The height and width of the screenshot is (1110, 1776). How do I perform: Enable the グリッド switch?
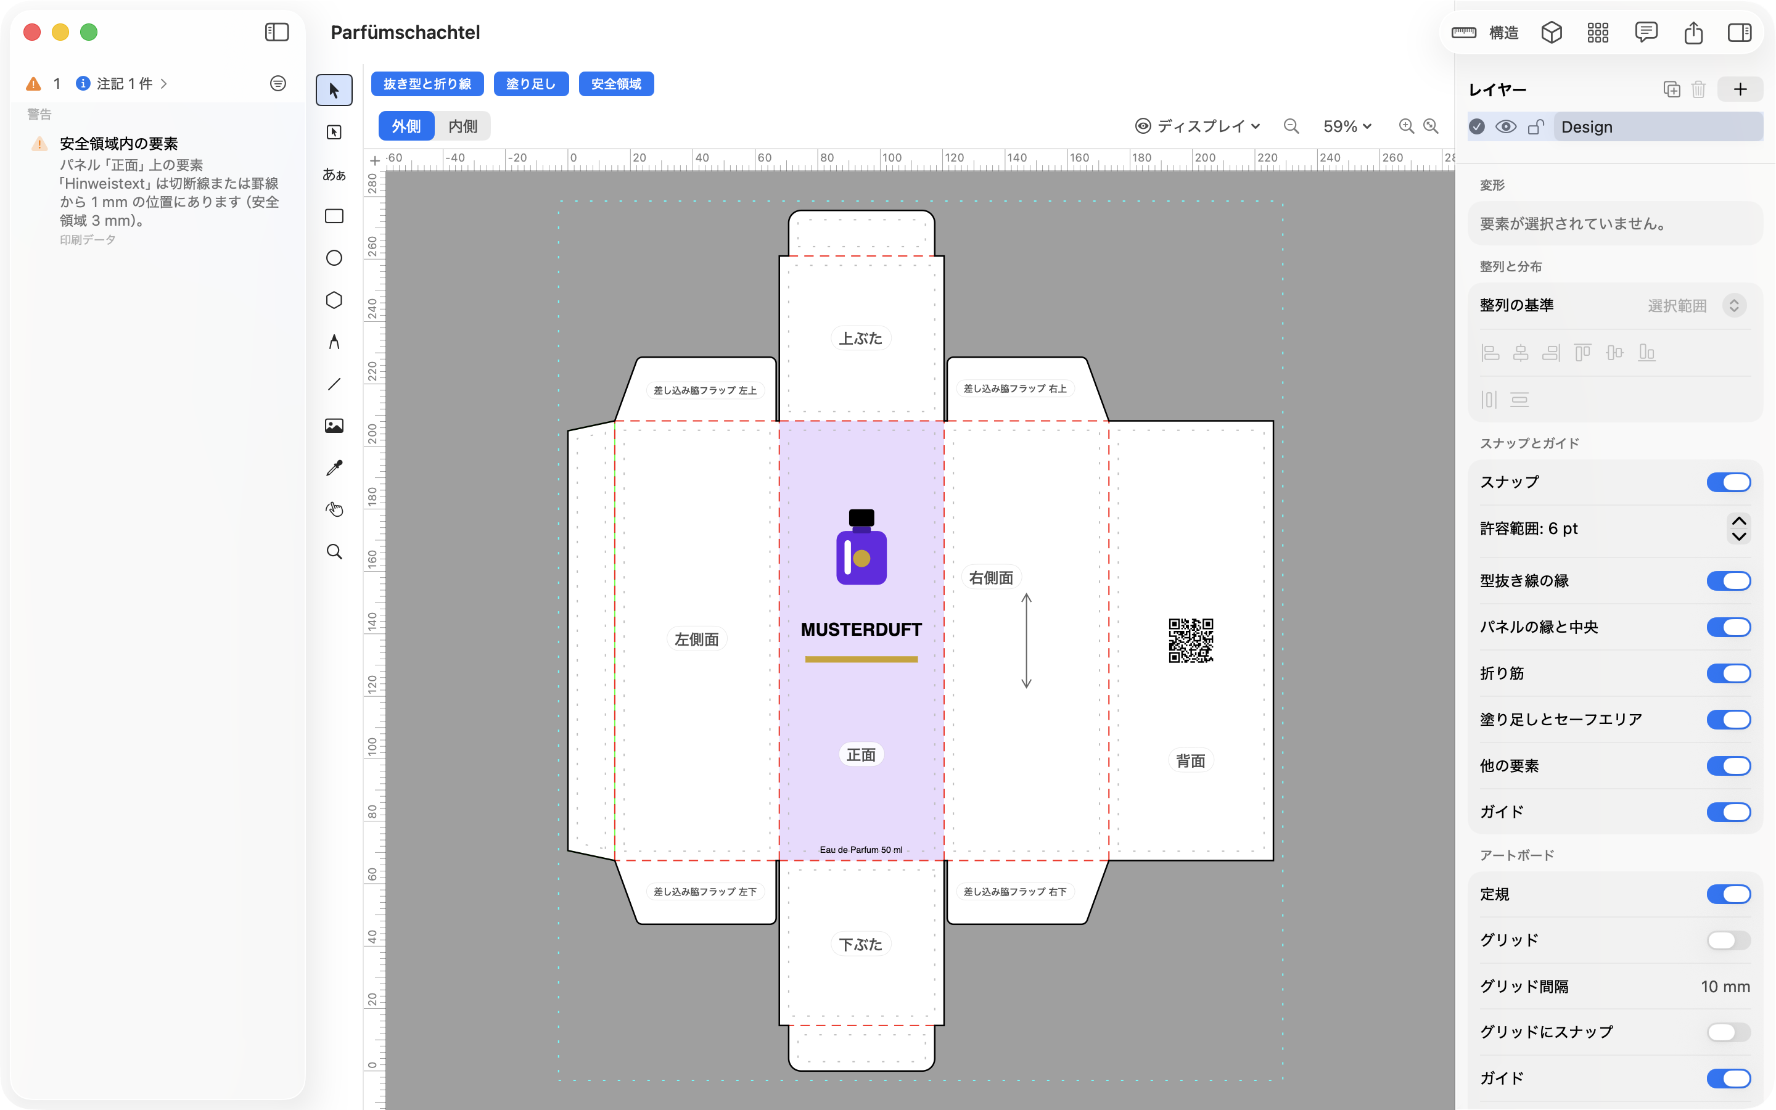tap(1729, 940)
